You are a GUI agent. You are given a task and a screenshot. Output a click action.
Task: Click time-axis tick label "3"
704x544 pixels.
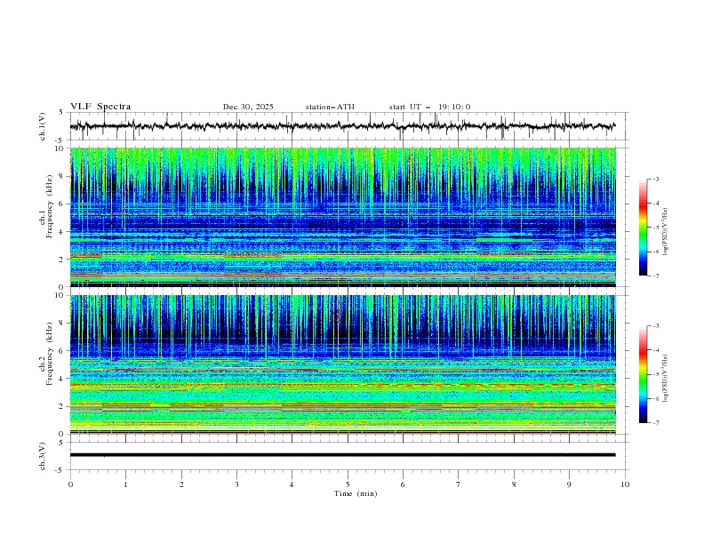click(236, 484)
